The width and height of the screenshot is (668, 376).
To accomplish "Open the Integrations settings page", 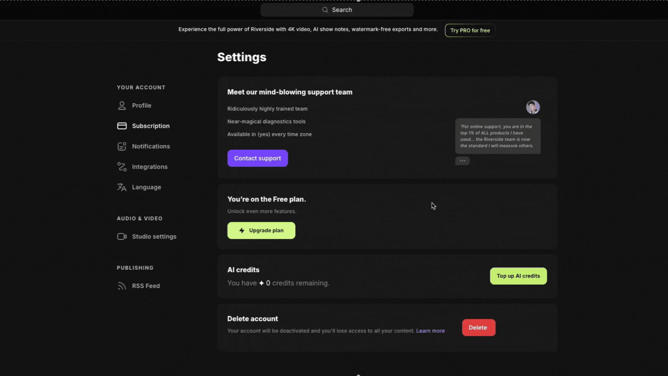I will pyautogui.click(x=150, y=167).
